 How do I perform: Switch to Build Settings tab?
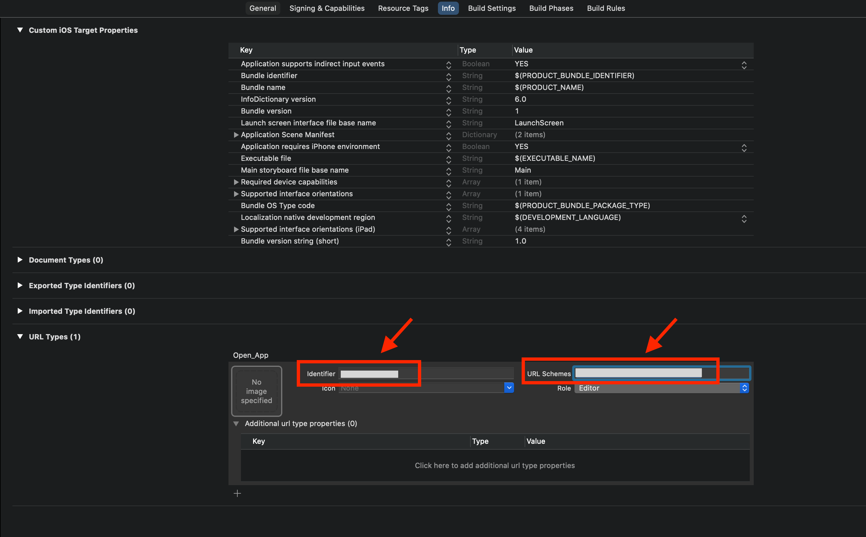pyautogui.click(x=492, y=8)
